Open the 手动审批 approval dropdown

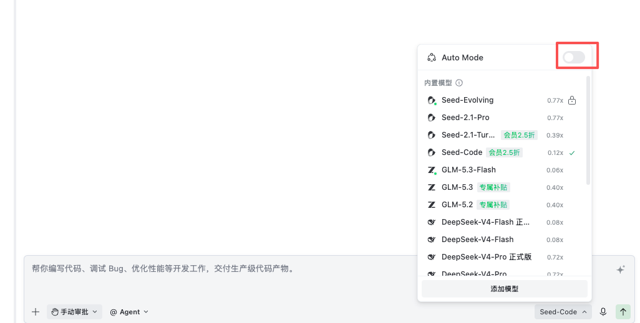pyautogui.click(x=74, y=312)
